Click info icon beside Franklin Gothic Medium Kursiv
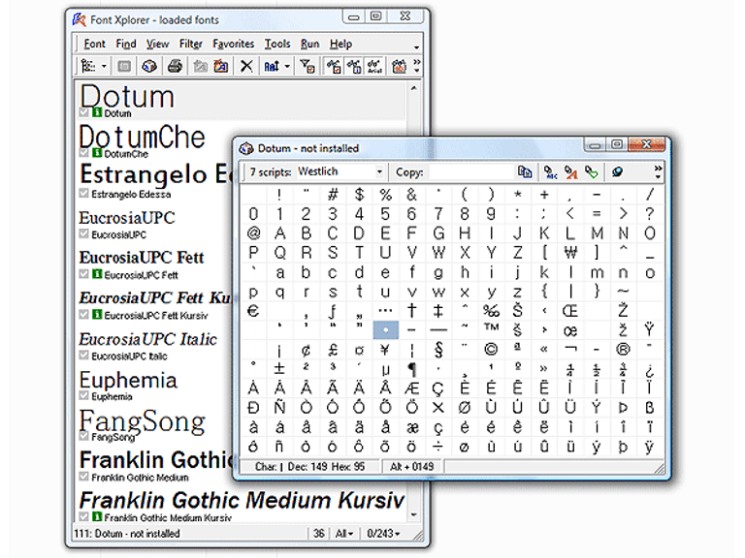Viewport: 745px width, 558px height. [x=97, y=516]
